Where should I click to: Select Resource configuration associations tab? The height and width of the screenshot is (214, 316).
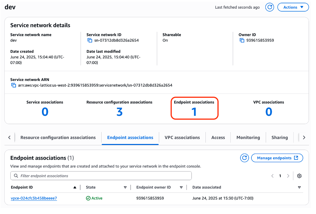(58, 138)
